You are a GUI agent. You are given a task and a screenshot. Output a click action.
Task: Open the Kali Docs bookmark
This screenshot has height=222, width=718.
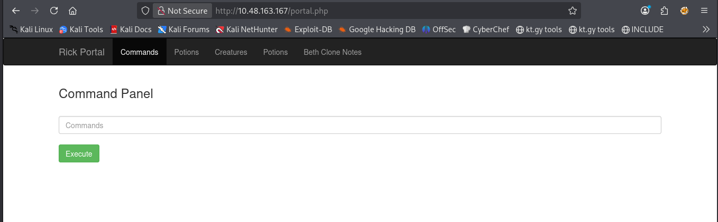click(x=131, y=30)
